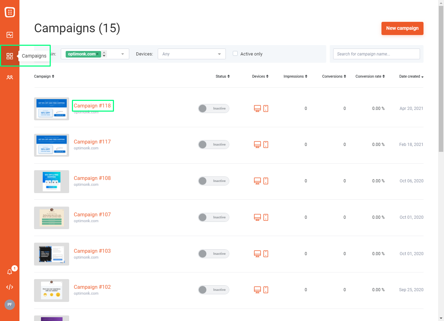Click Campaign #117 preview thumbnail

click(51, 145)
